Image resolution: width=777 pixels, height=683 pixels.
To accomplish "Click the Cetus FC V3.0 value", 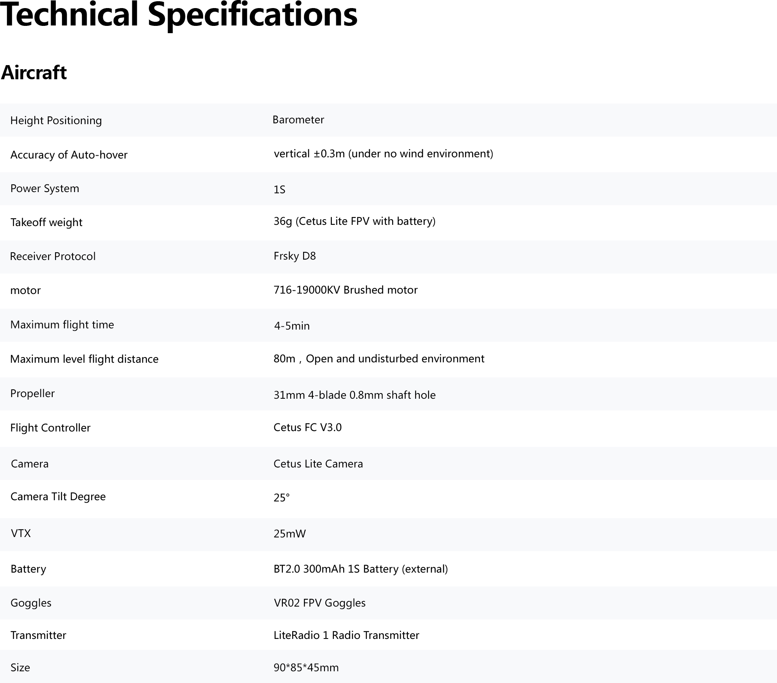I will click(x=308, y=427).
